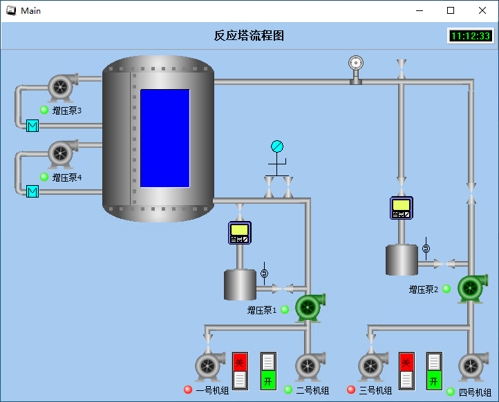499x402 pixels.
Task: Click the Main window app icon
Action: point(11,10)
